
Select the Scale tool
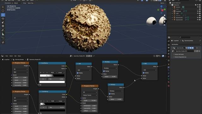(x=3, y=22)
